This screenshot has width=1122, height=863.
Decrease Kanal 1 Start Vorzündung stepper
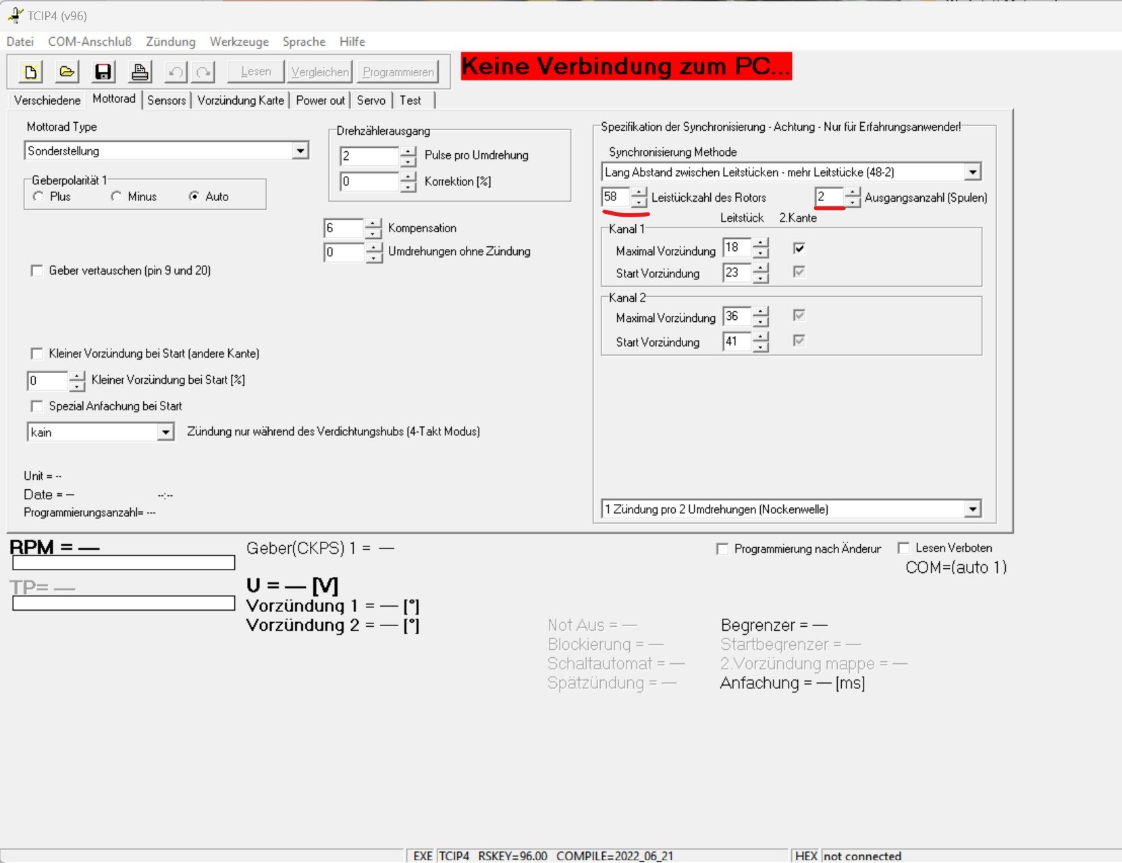[761, 278]
